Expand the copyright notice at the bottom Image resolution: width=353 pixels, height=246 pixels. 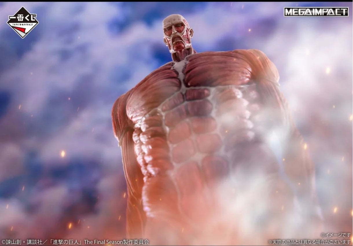pyautogui.click(x=75, y=241)
